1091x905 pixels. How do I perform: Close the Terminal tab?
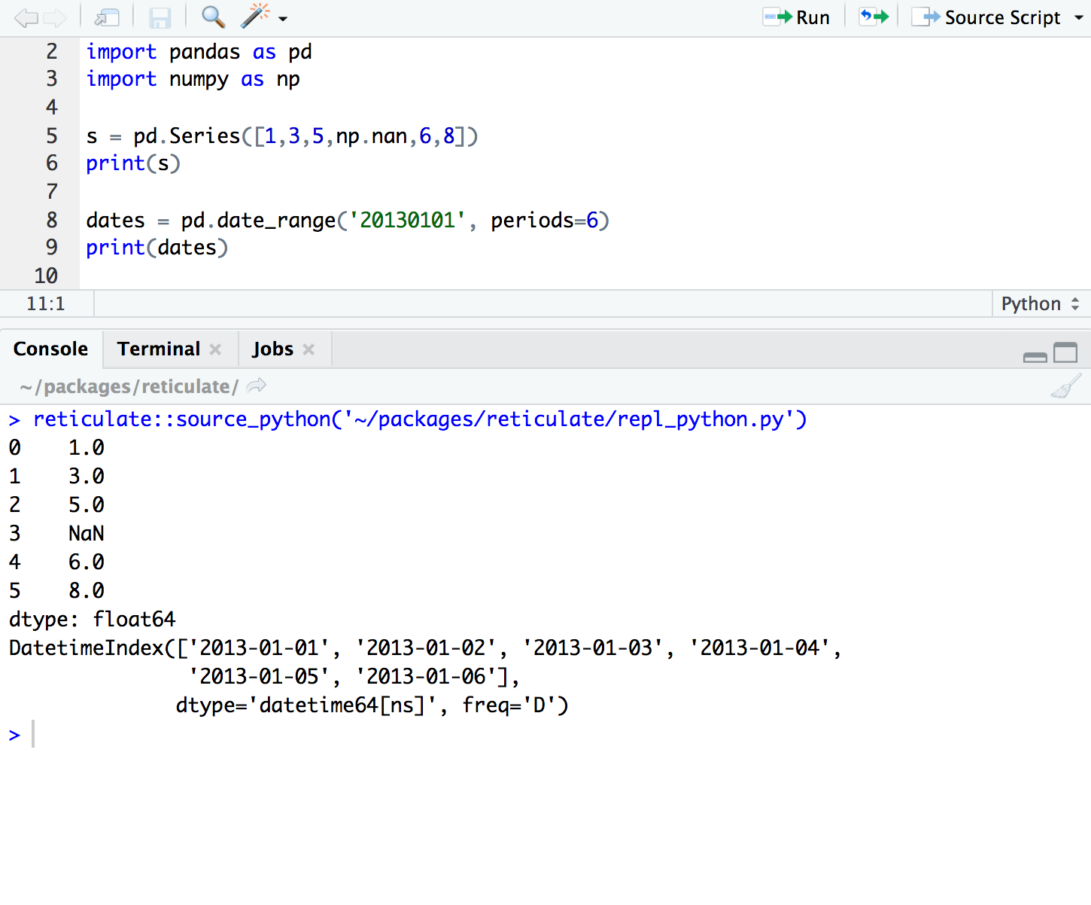click(216, 349)
